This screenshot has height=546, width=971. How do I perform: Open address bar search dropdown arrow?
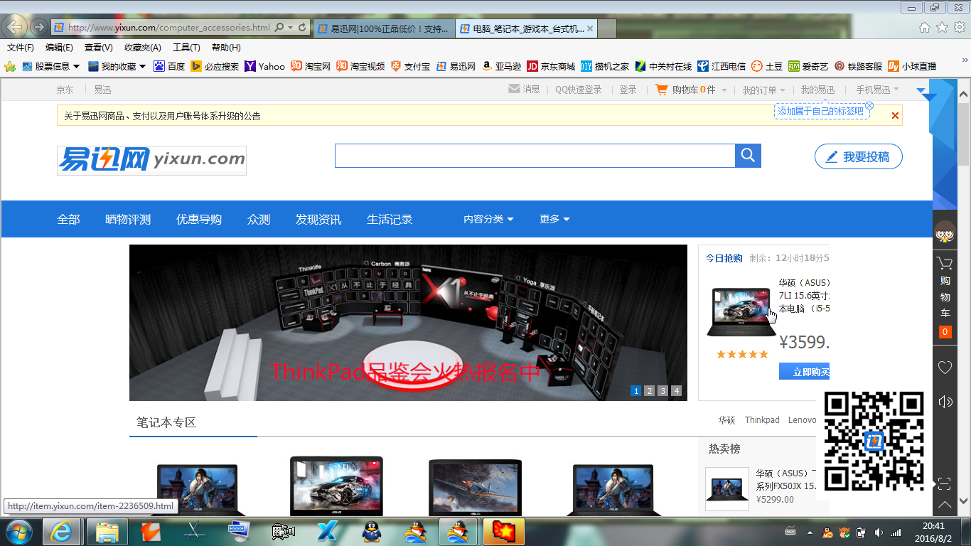(x=289, y=28)
